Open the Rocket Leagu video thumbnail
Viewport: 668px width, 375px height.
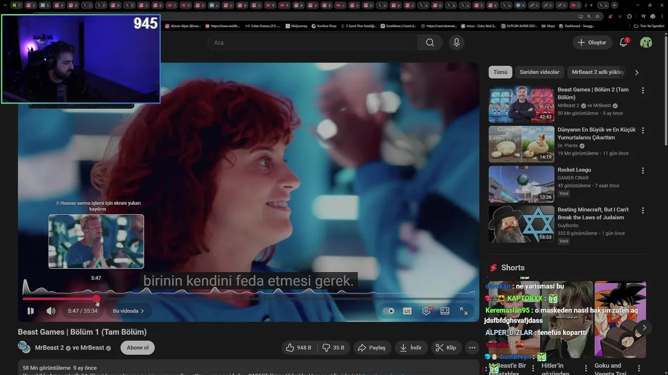coord(521,184)
